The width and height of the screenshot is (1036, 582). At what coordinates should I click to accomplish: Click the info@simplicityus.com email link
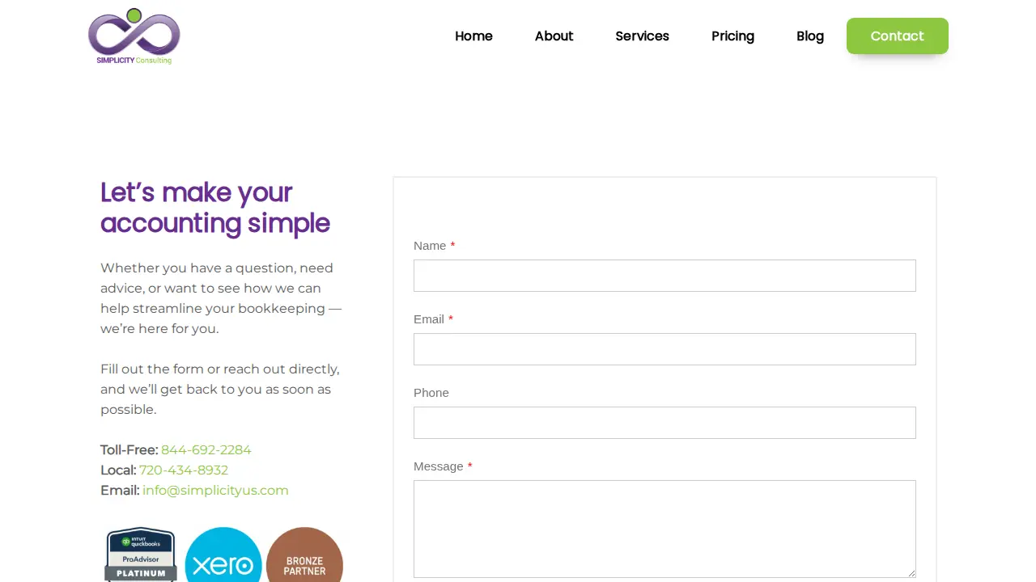tap(215, 490)
